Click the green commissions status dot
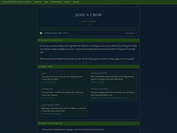Screen dimensions: 177x133 point(41,33)
